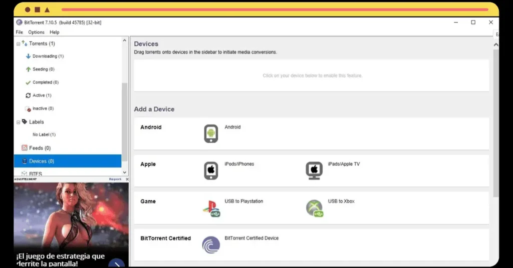The image size is (513, 268).
Task: Add iPads/Apple TV device via its icon
Action: click(x=314, y=170)
